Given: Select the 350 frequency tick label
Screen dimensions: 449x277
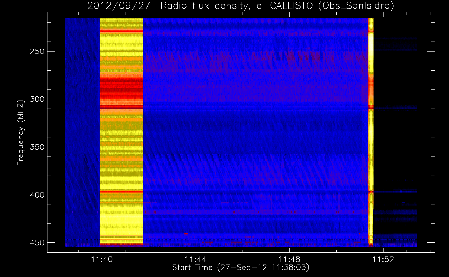Looking at the screenshot, I should coord(37,147).
